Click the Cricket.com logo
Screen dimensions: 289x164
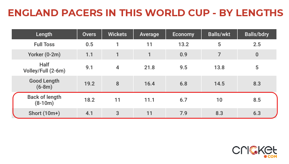(x=255, y=151)
